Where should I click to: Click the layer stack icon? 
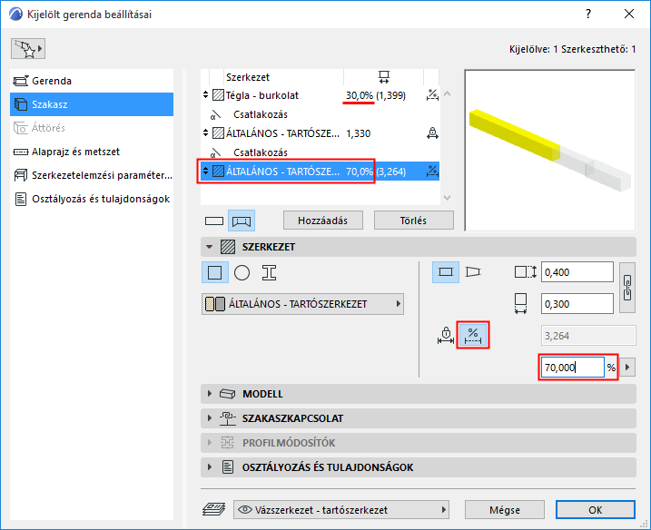pos(213,509)
